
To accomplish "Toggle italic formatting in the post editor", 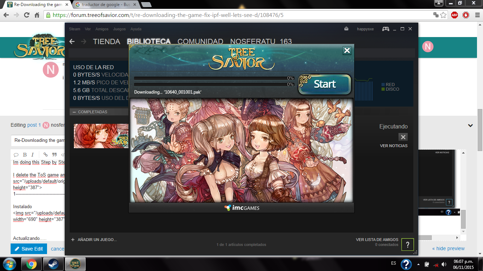I will [x=33, y=155].
